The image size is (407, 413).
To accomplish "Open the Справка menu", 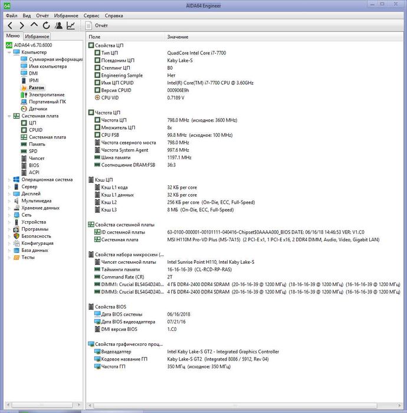I will point(114,15).
